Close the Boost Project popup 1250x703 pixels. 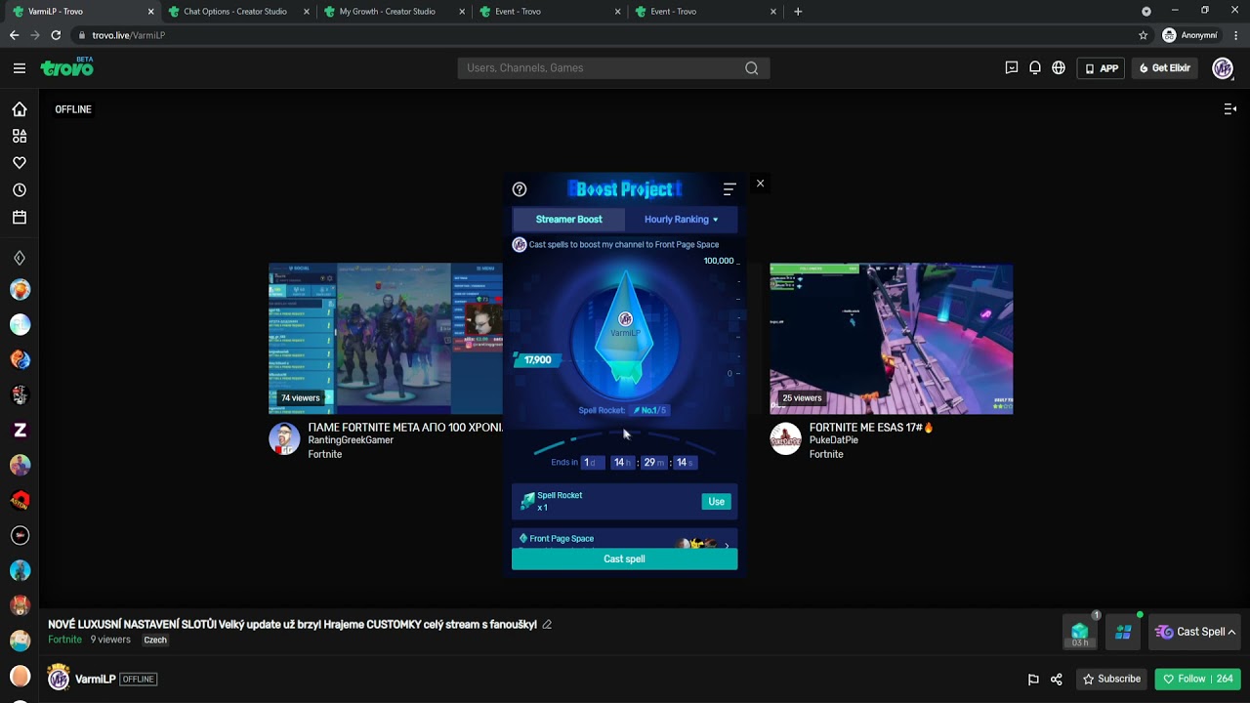760,184
